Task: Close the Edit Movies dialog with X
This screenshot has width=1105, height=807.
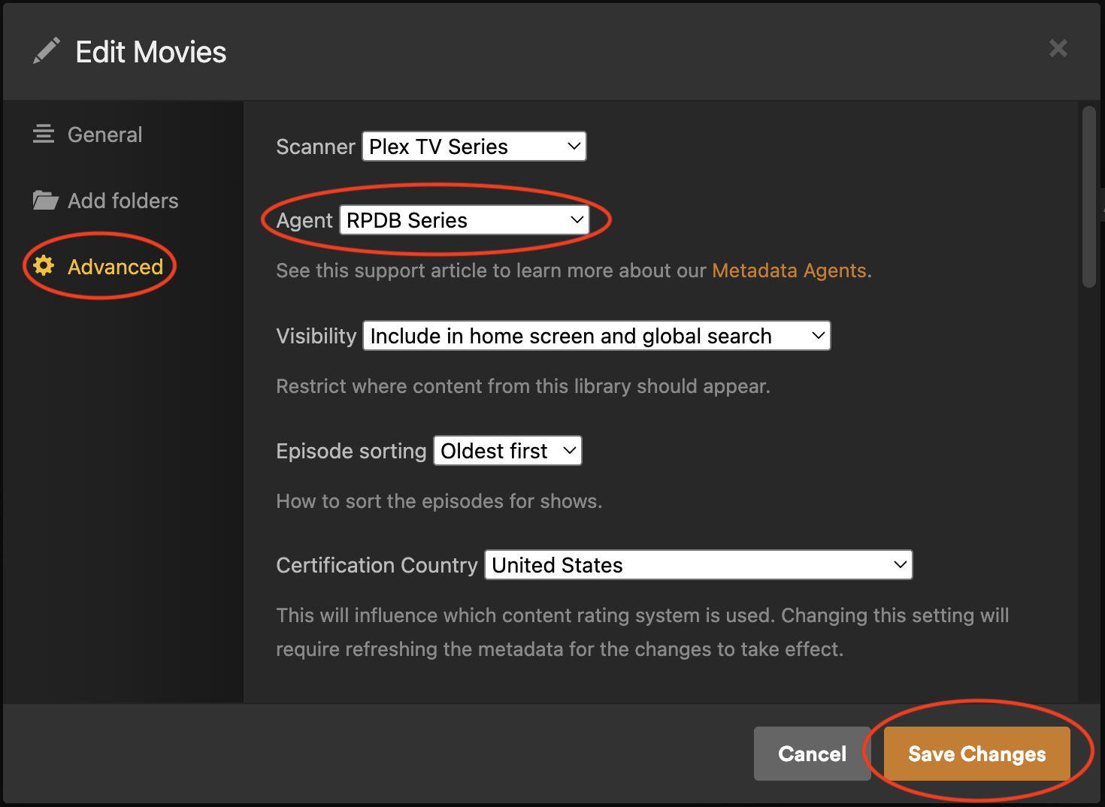Action: click(1058, 49)
